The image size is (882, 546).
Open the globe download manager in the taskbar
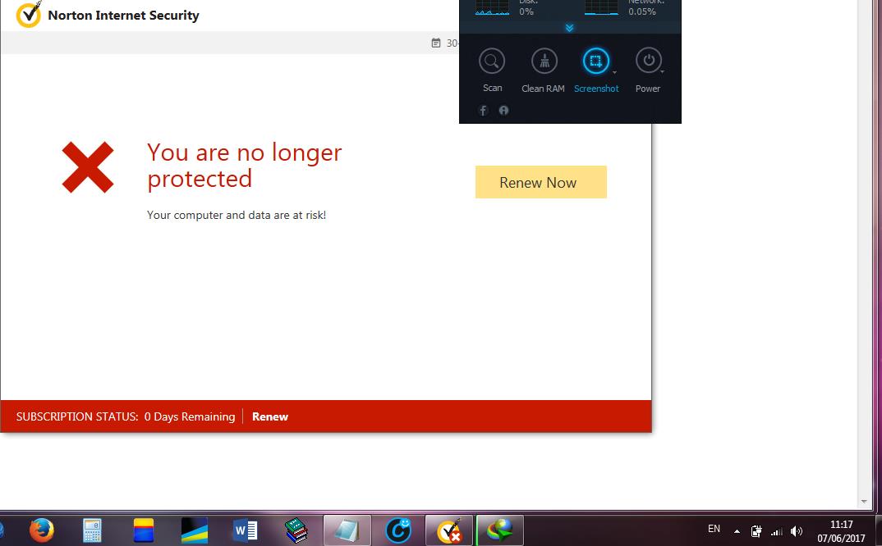coord(500,530)
